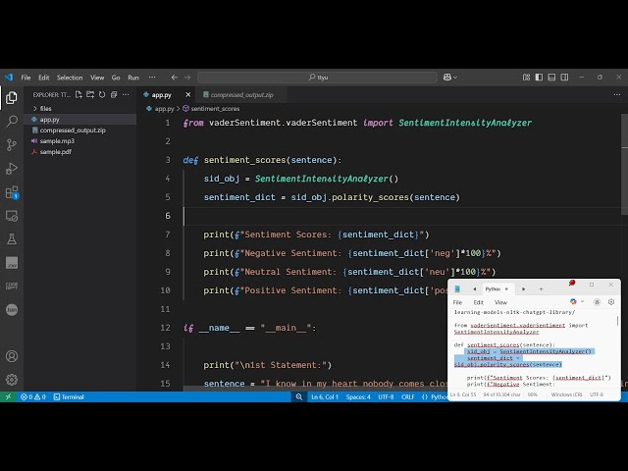The image size is (628, 471).
Task: Go back in navigation history
Action: pos(175,78)
